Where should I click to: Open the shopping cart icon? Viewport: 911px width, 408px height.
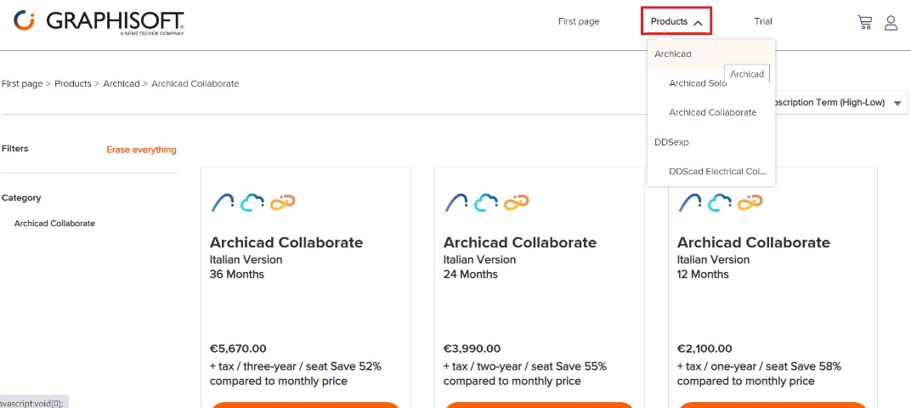(x=864, y=22)
